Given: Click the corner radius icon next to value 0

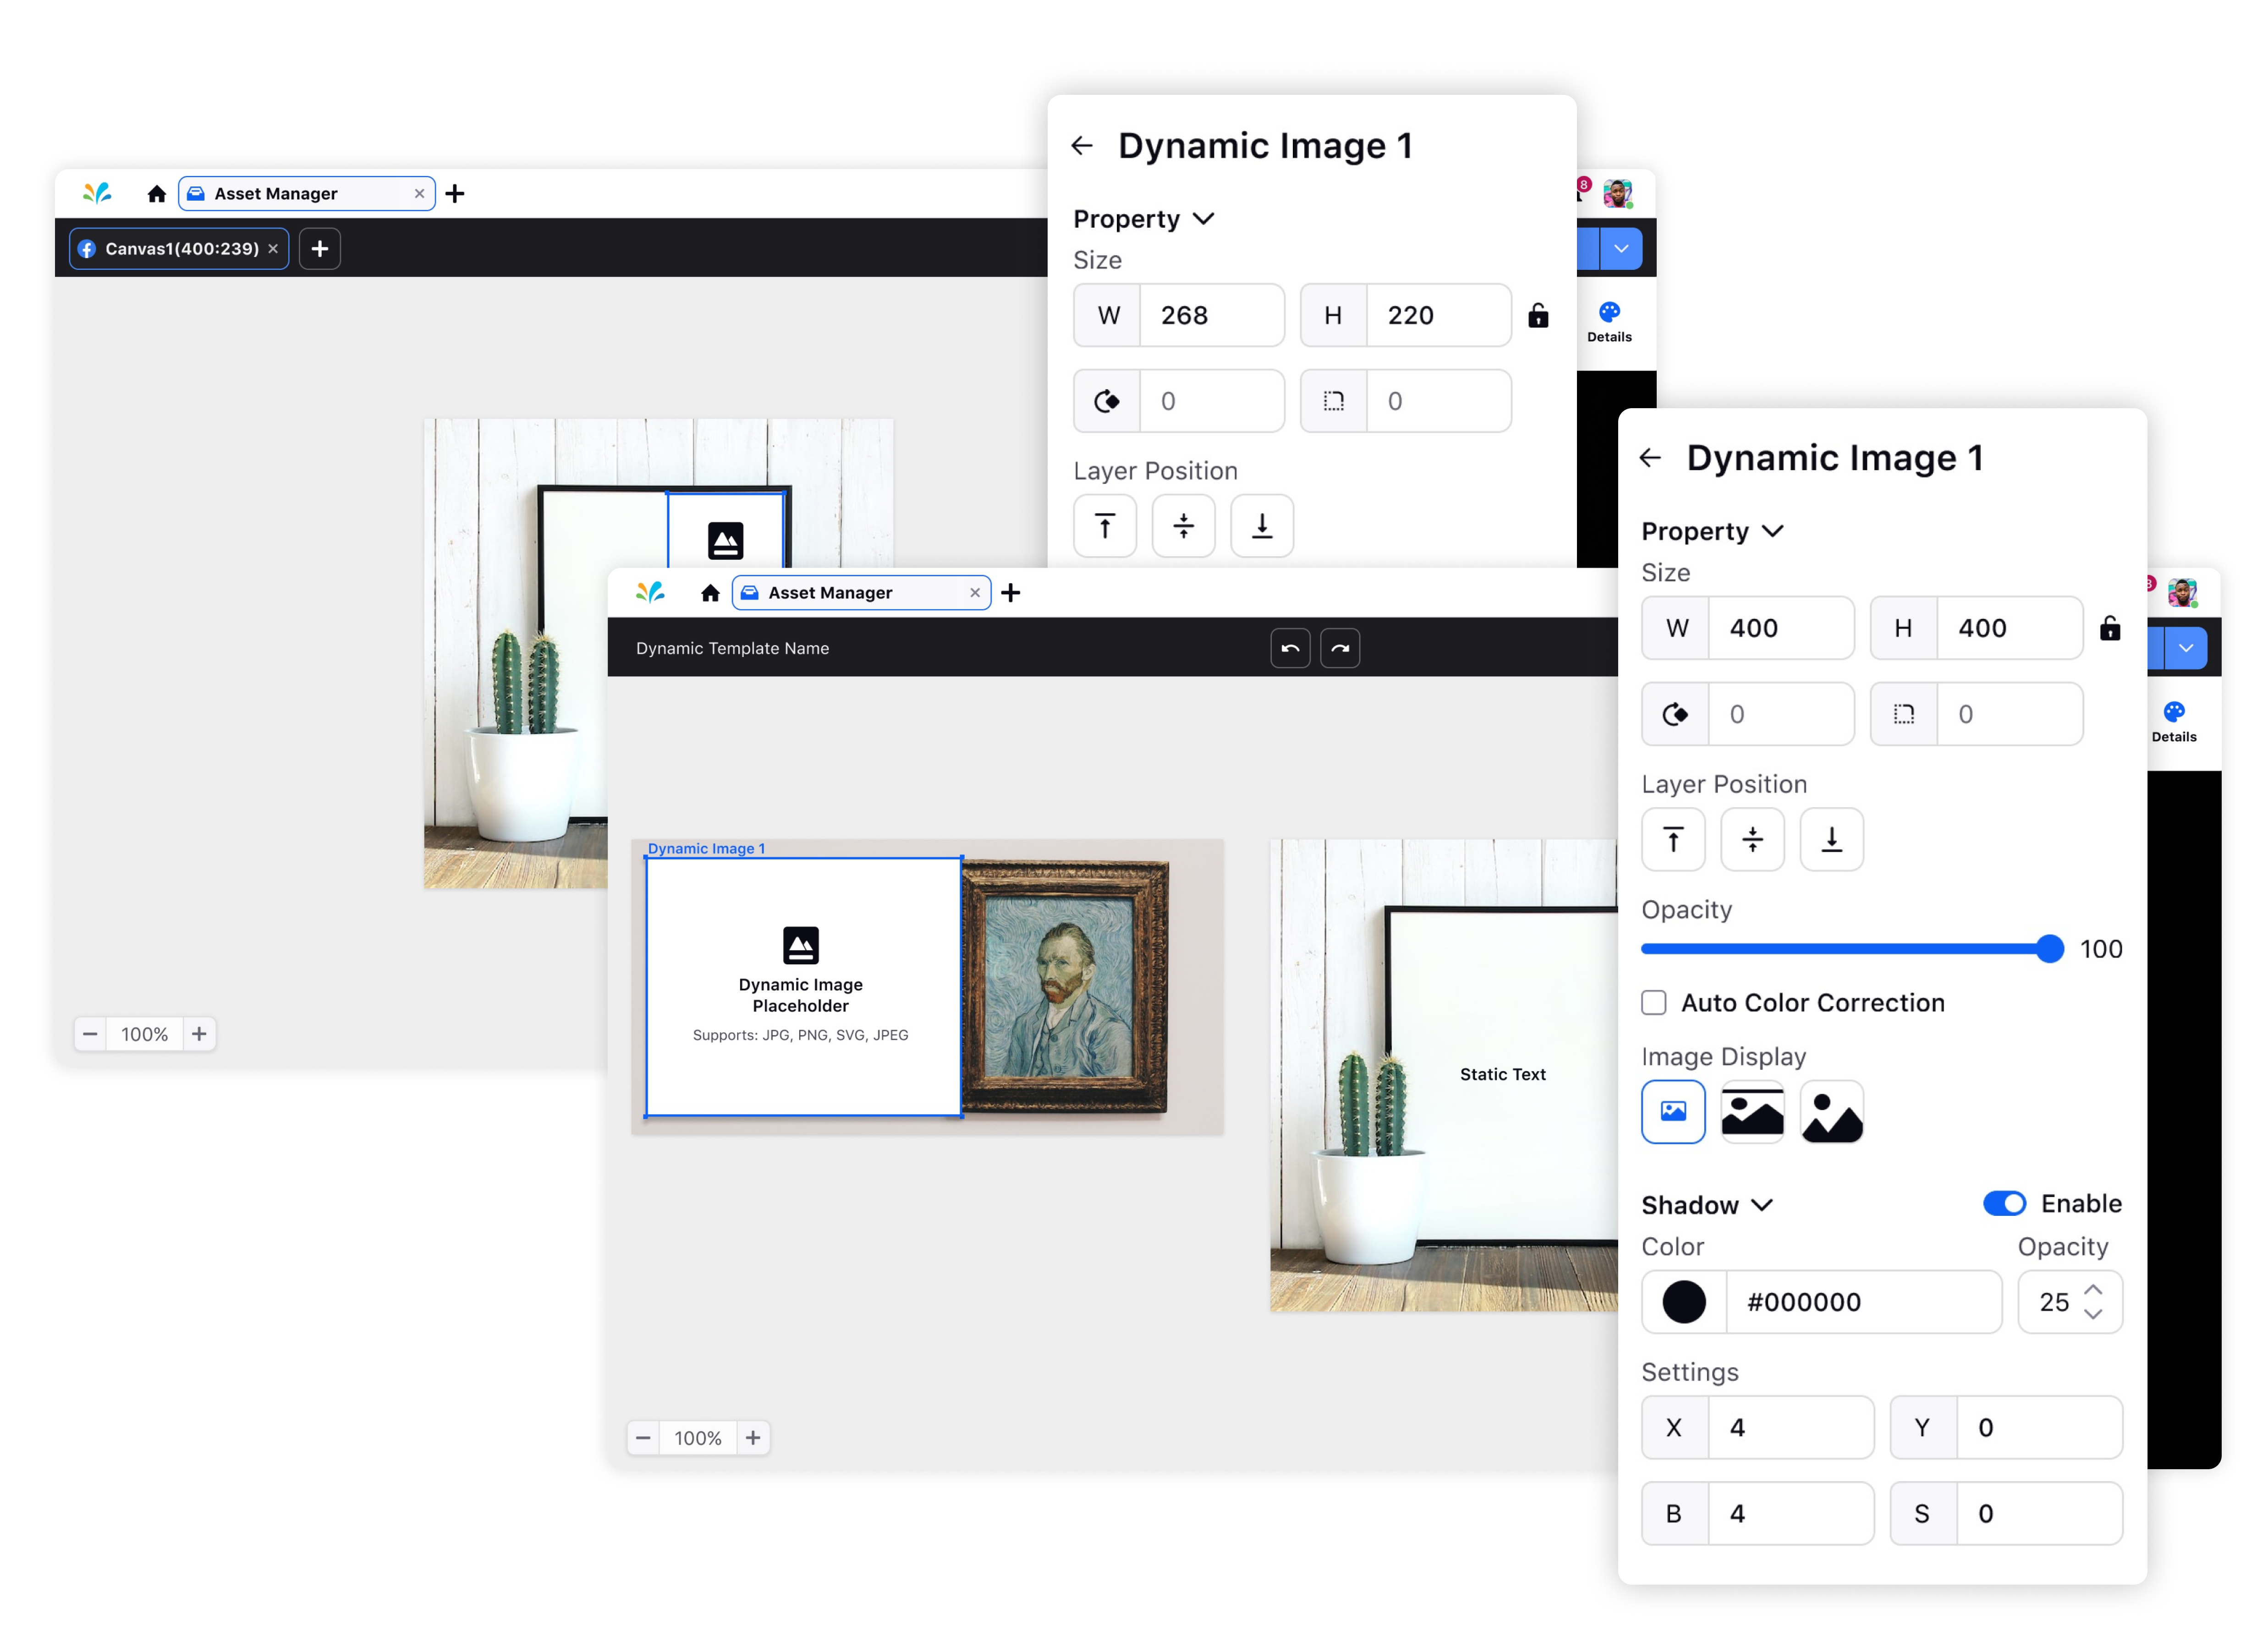Looking at the screenshot, I should (1903, 714).
